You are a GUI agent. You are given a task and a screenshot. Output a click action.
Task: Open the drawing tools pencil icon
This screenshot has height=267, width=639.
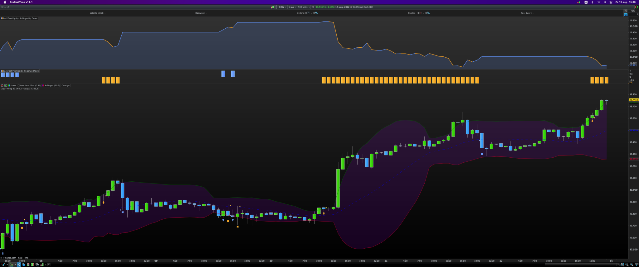click(3, 265)
